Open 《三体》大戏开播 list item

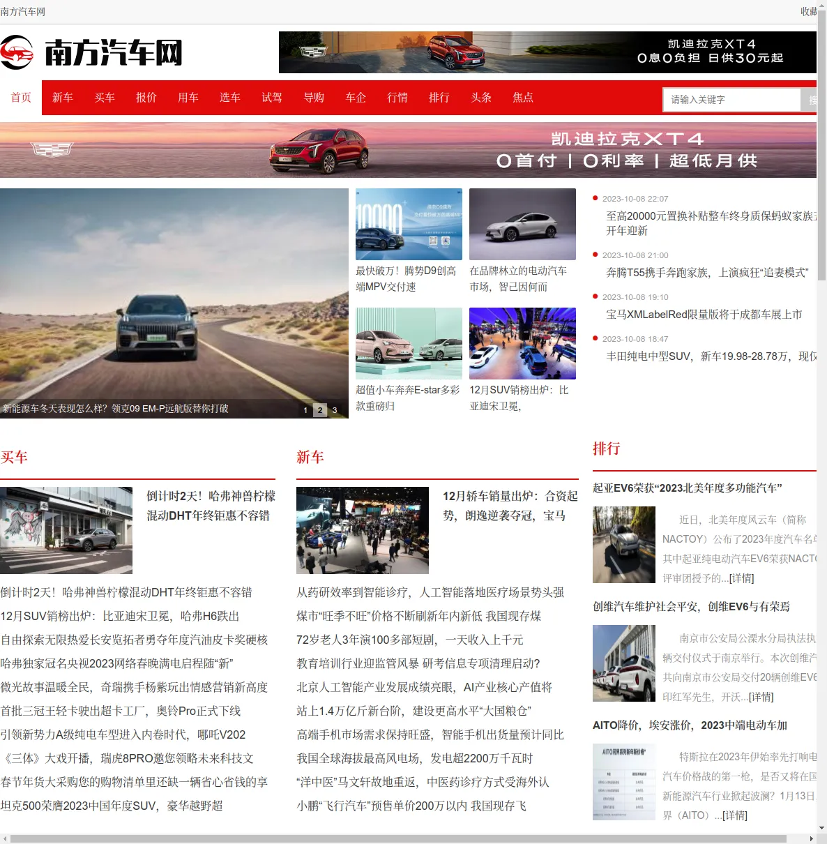pyautogui.click(x=127, y=758)
